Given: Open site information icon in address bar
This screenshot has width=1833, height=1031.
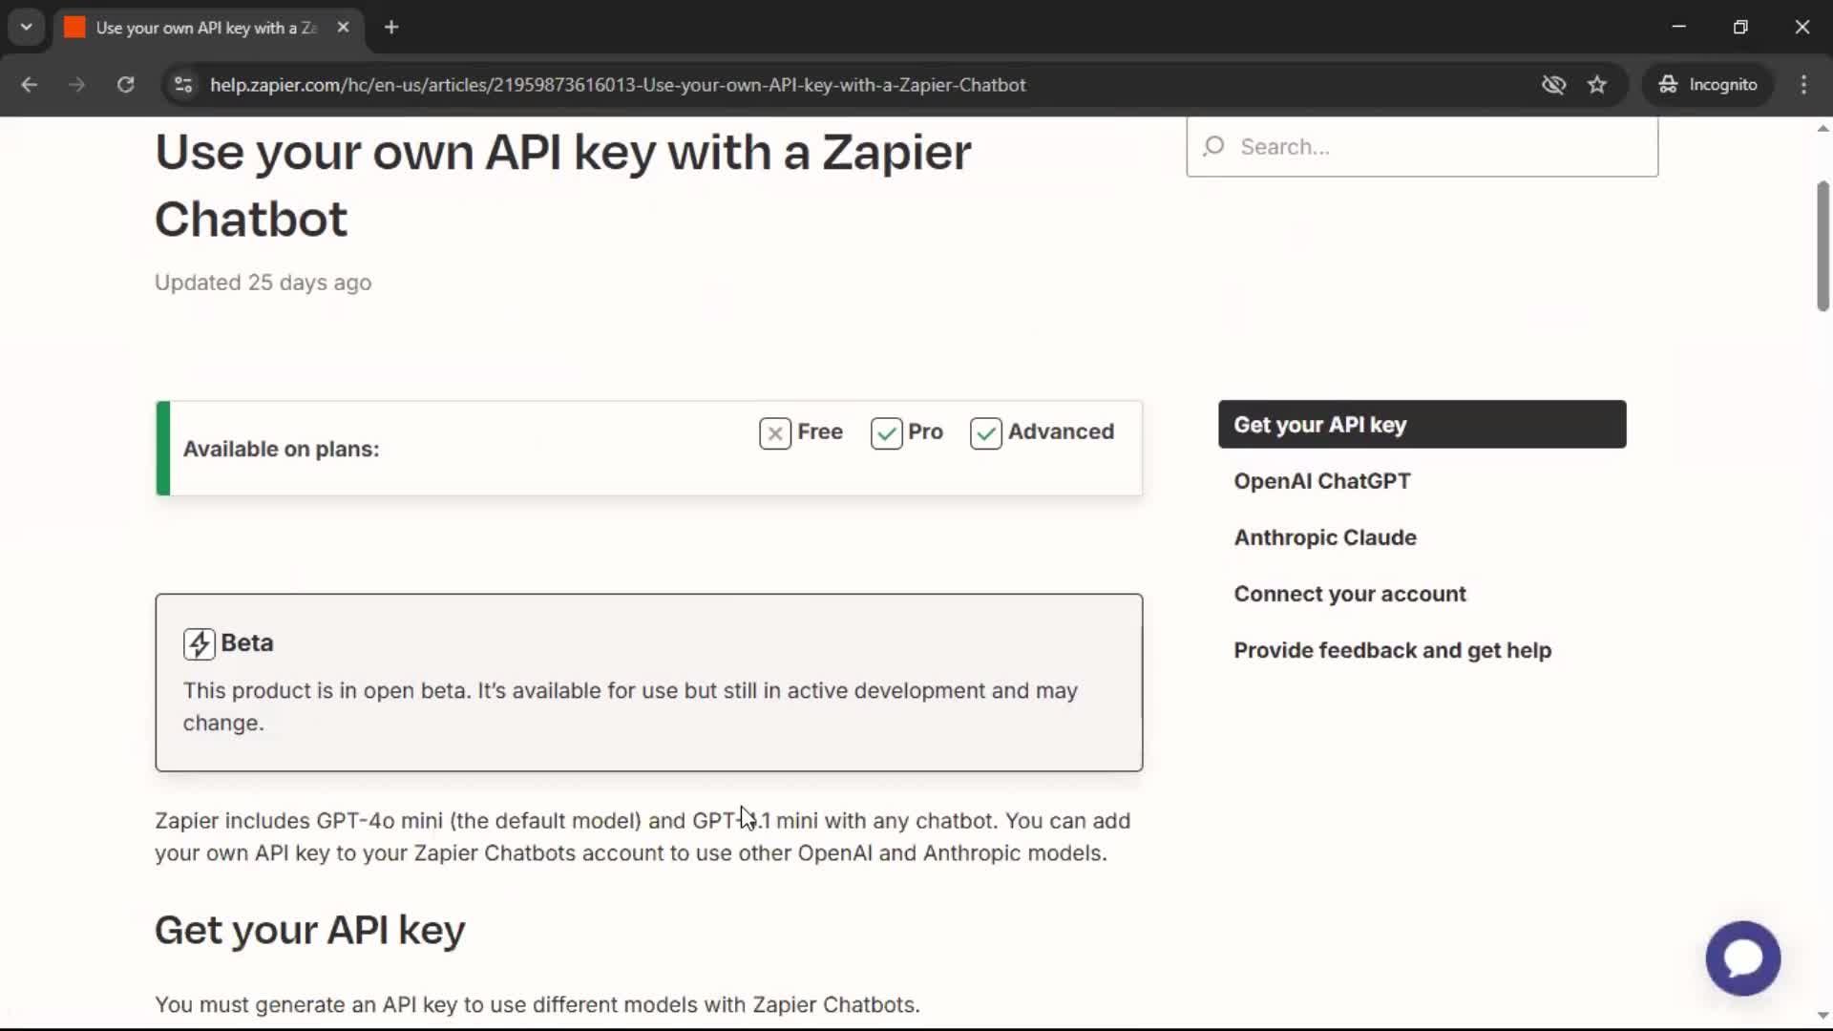Looking at the screenshot, I should tap(183, 85).
